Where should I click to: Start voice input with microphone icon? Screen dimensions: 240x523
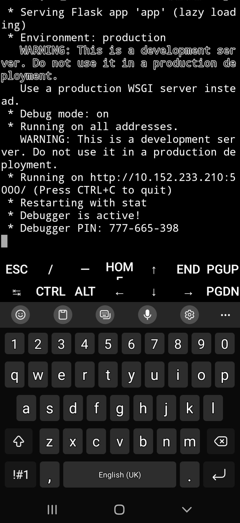coord(147,315)
